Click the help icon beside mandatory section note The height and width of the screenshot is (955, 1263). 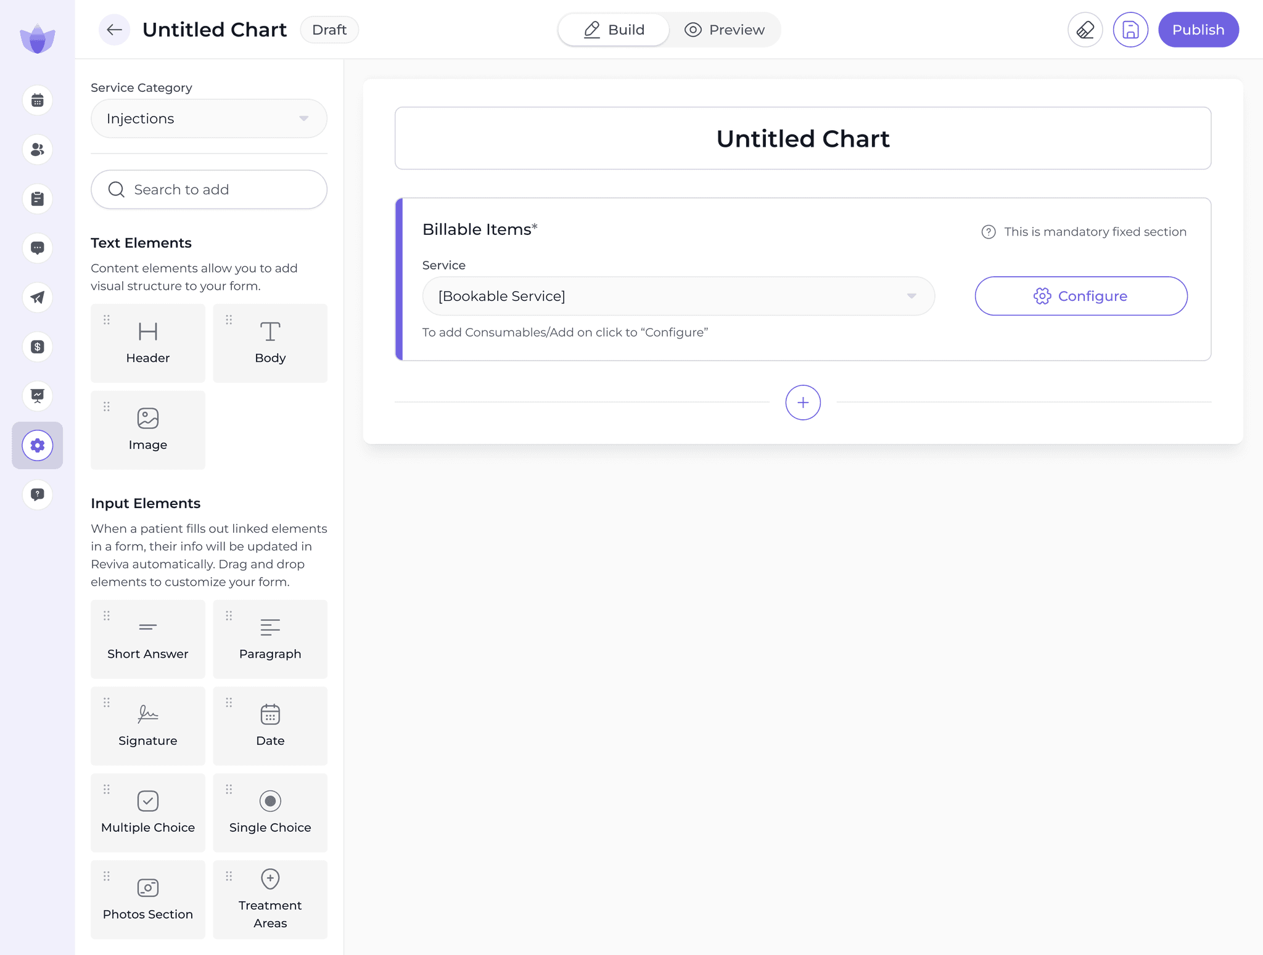tap(987, 231)
